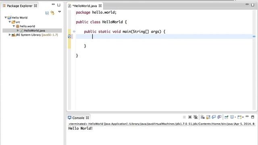Image resolution: width=258 pixels, height=145 pixels.
Task: Click the overview ruler marker at editor's right
Action: pyautogui.click(x=254, y=36)
